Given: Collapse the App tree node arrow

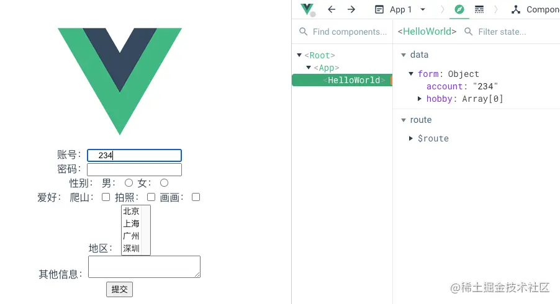Looking at the screenshot, I should [309, 68].
